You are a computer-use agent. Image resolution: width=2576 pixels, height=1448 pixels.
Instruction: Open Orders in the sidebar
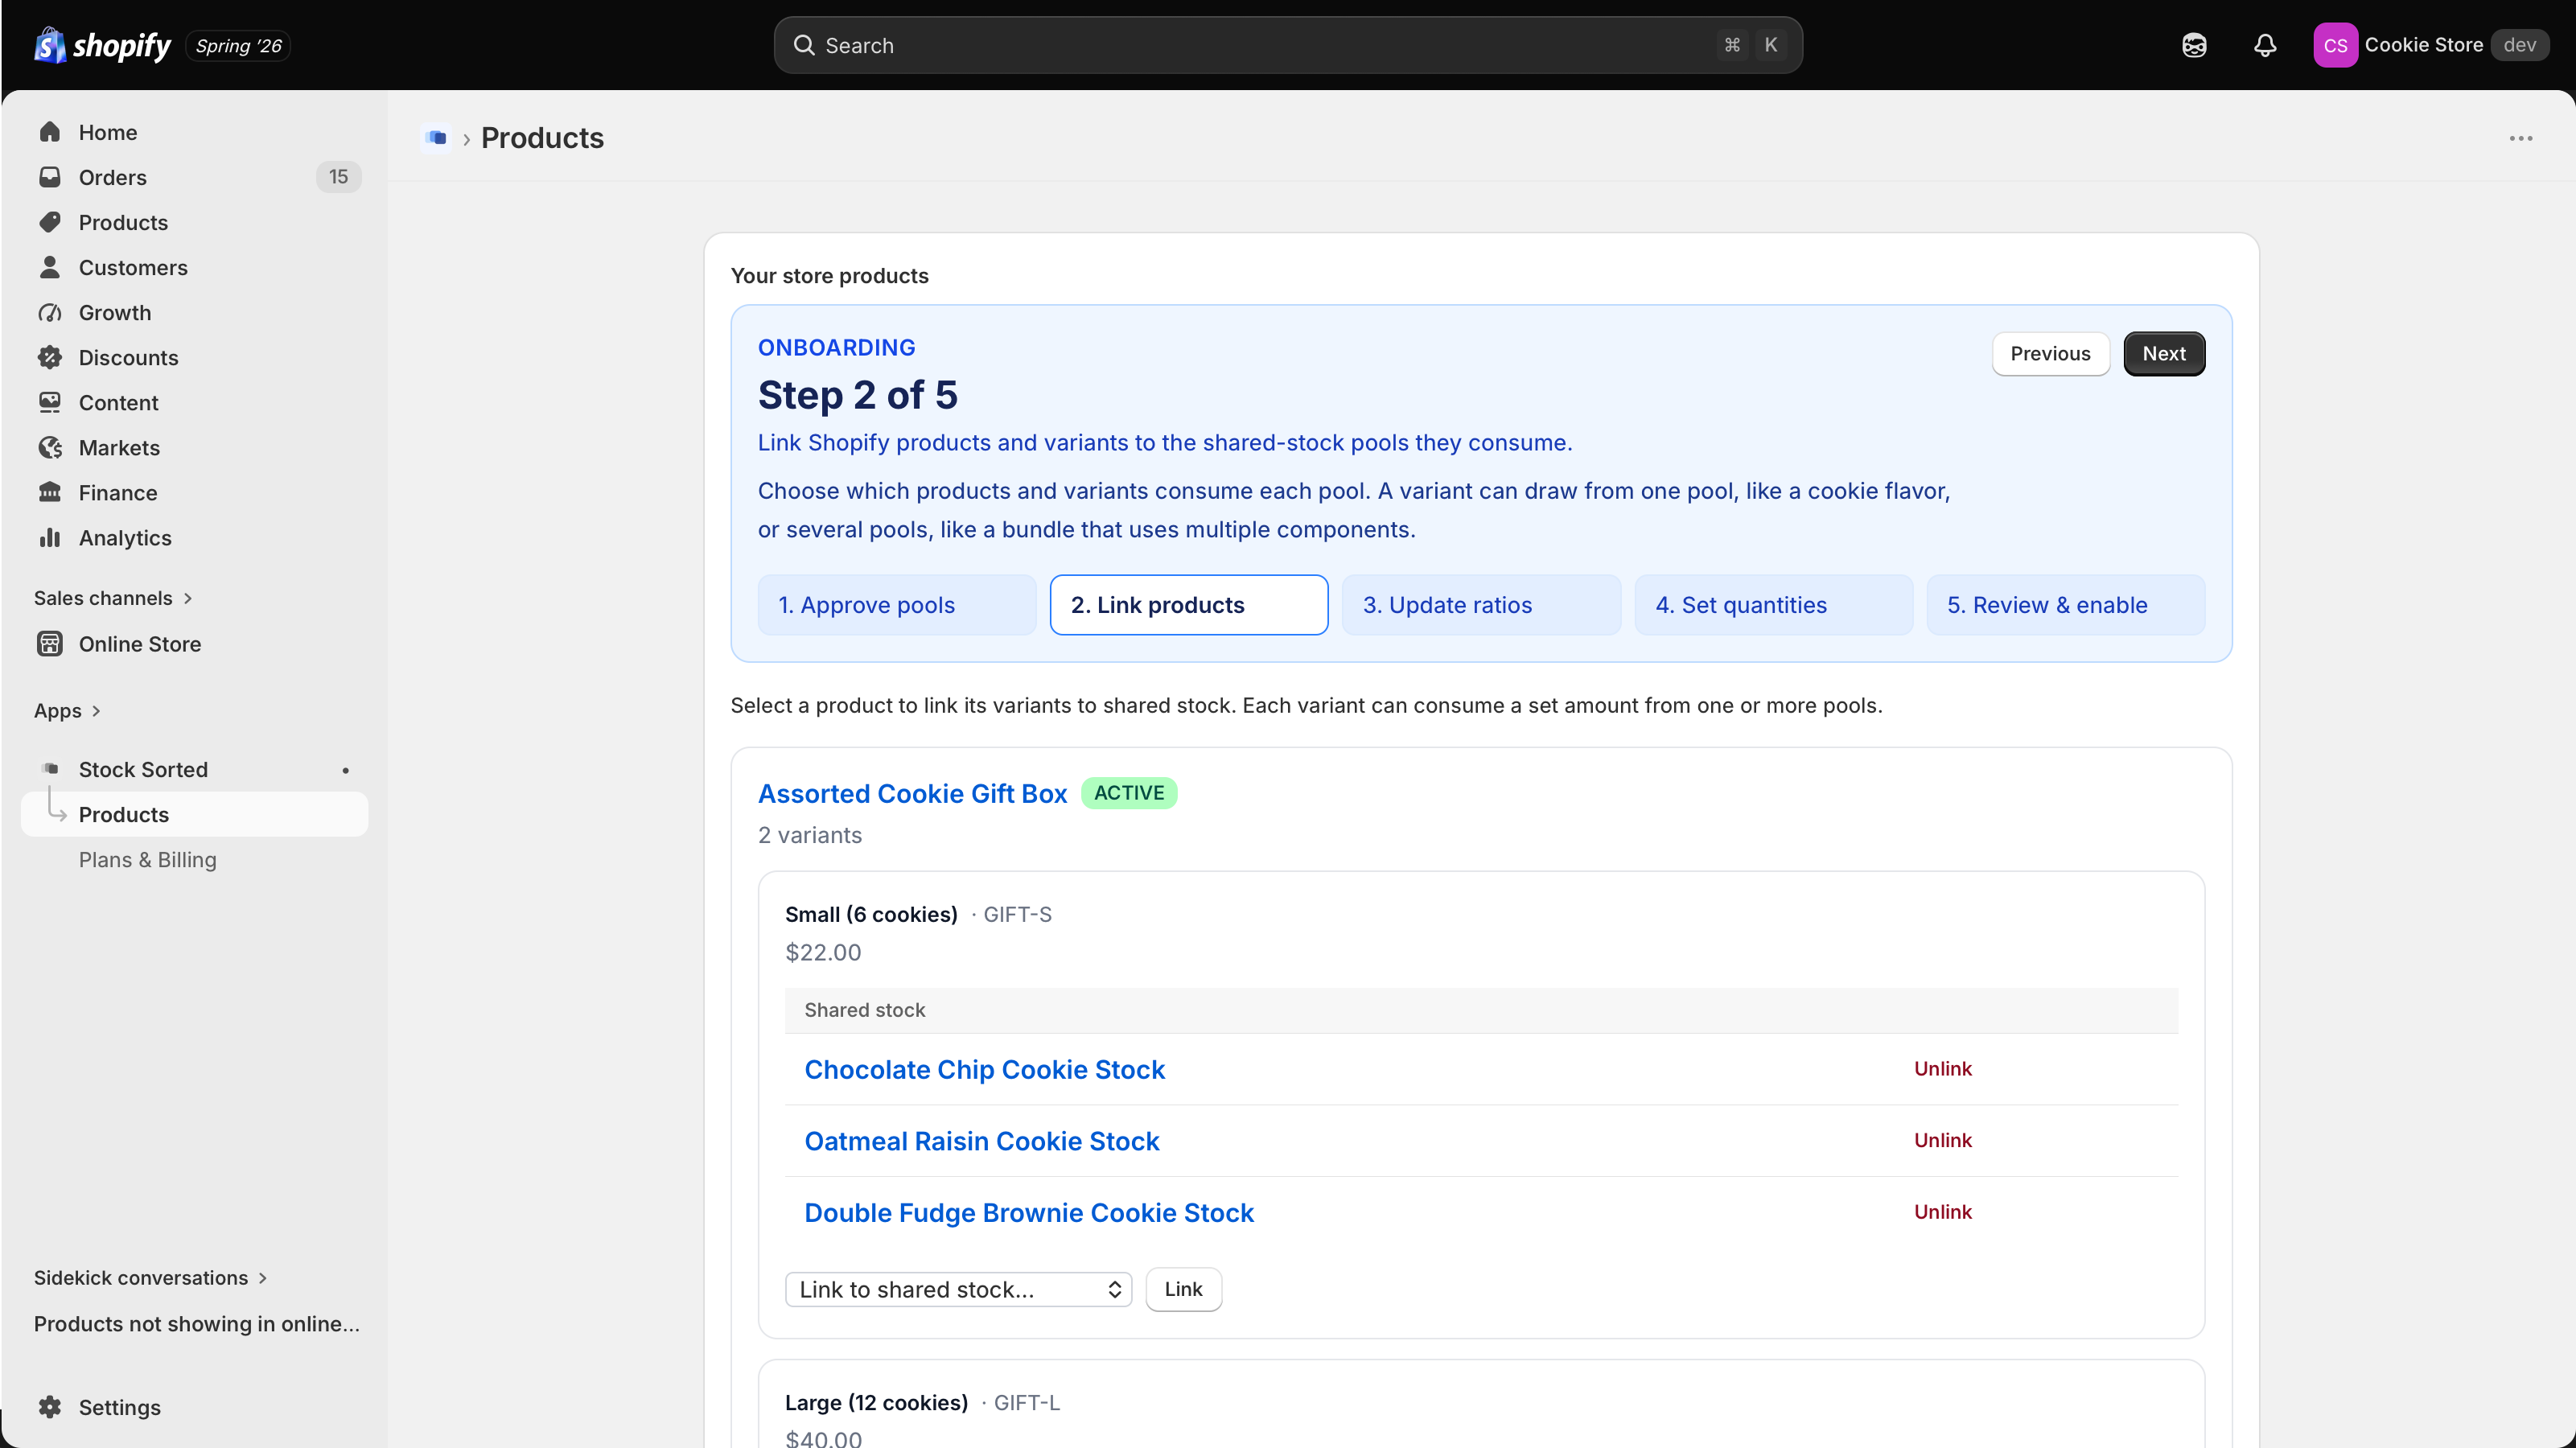[194, 177]
